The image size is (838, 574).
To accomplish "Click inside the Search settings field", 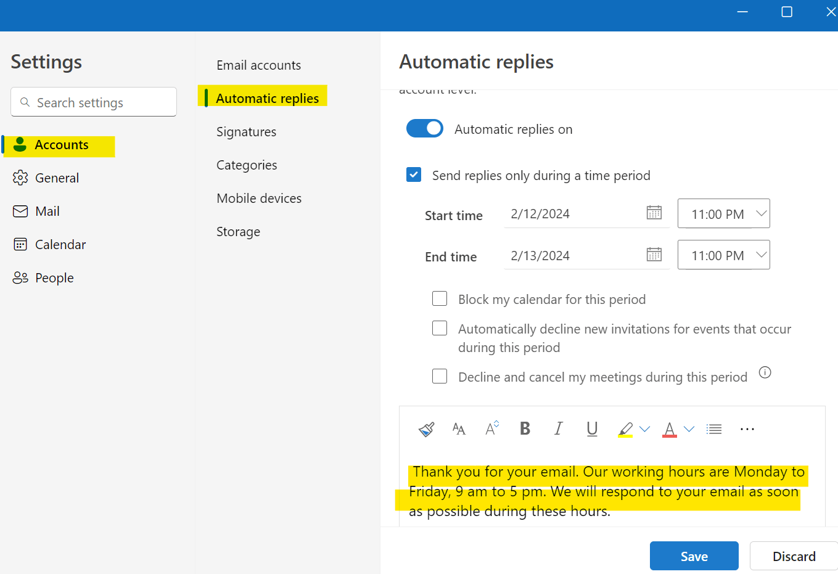I will pyautogui.click(x=93, y=102).
